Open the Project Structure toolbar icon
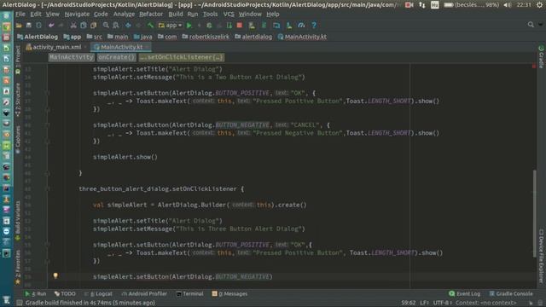Image resolution: width=546 pixels, height=307 pixels. 276,25
